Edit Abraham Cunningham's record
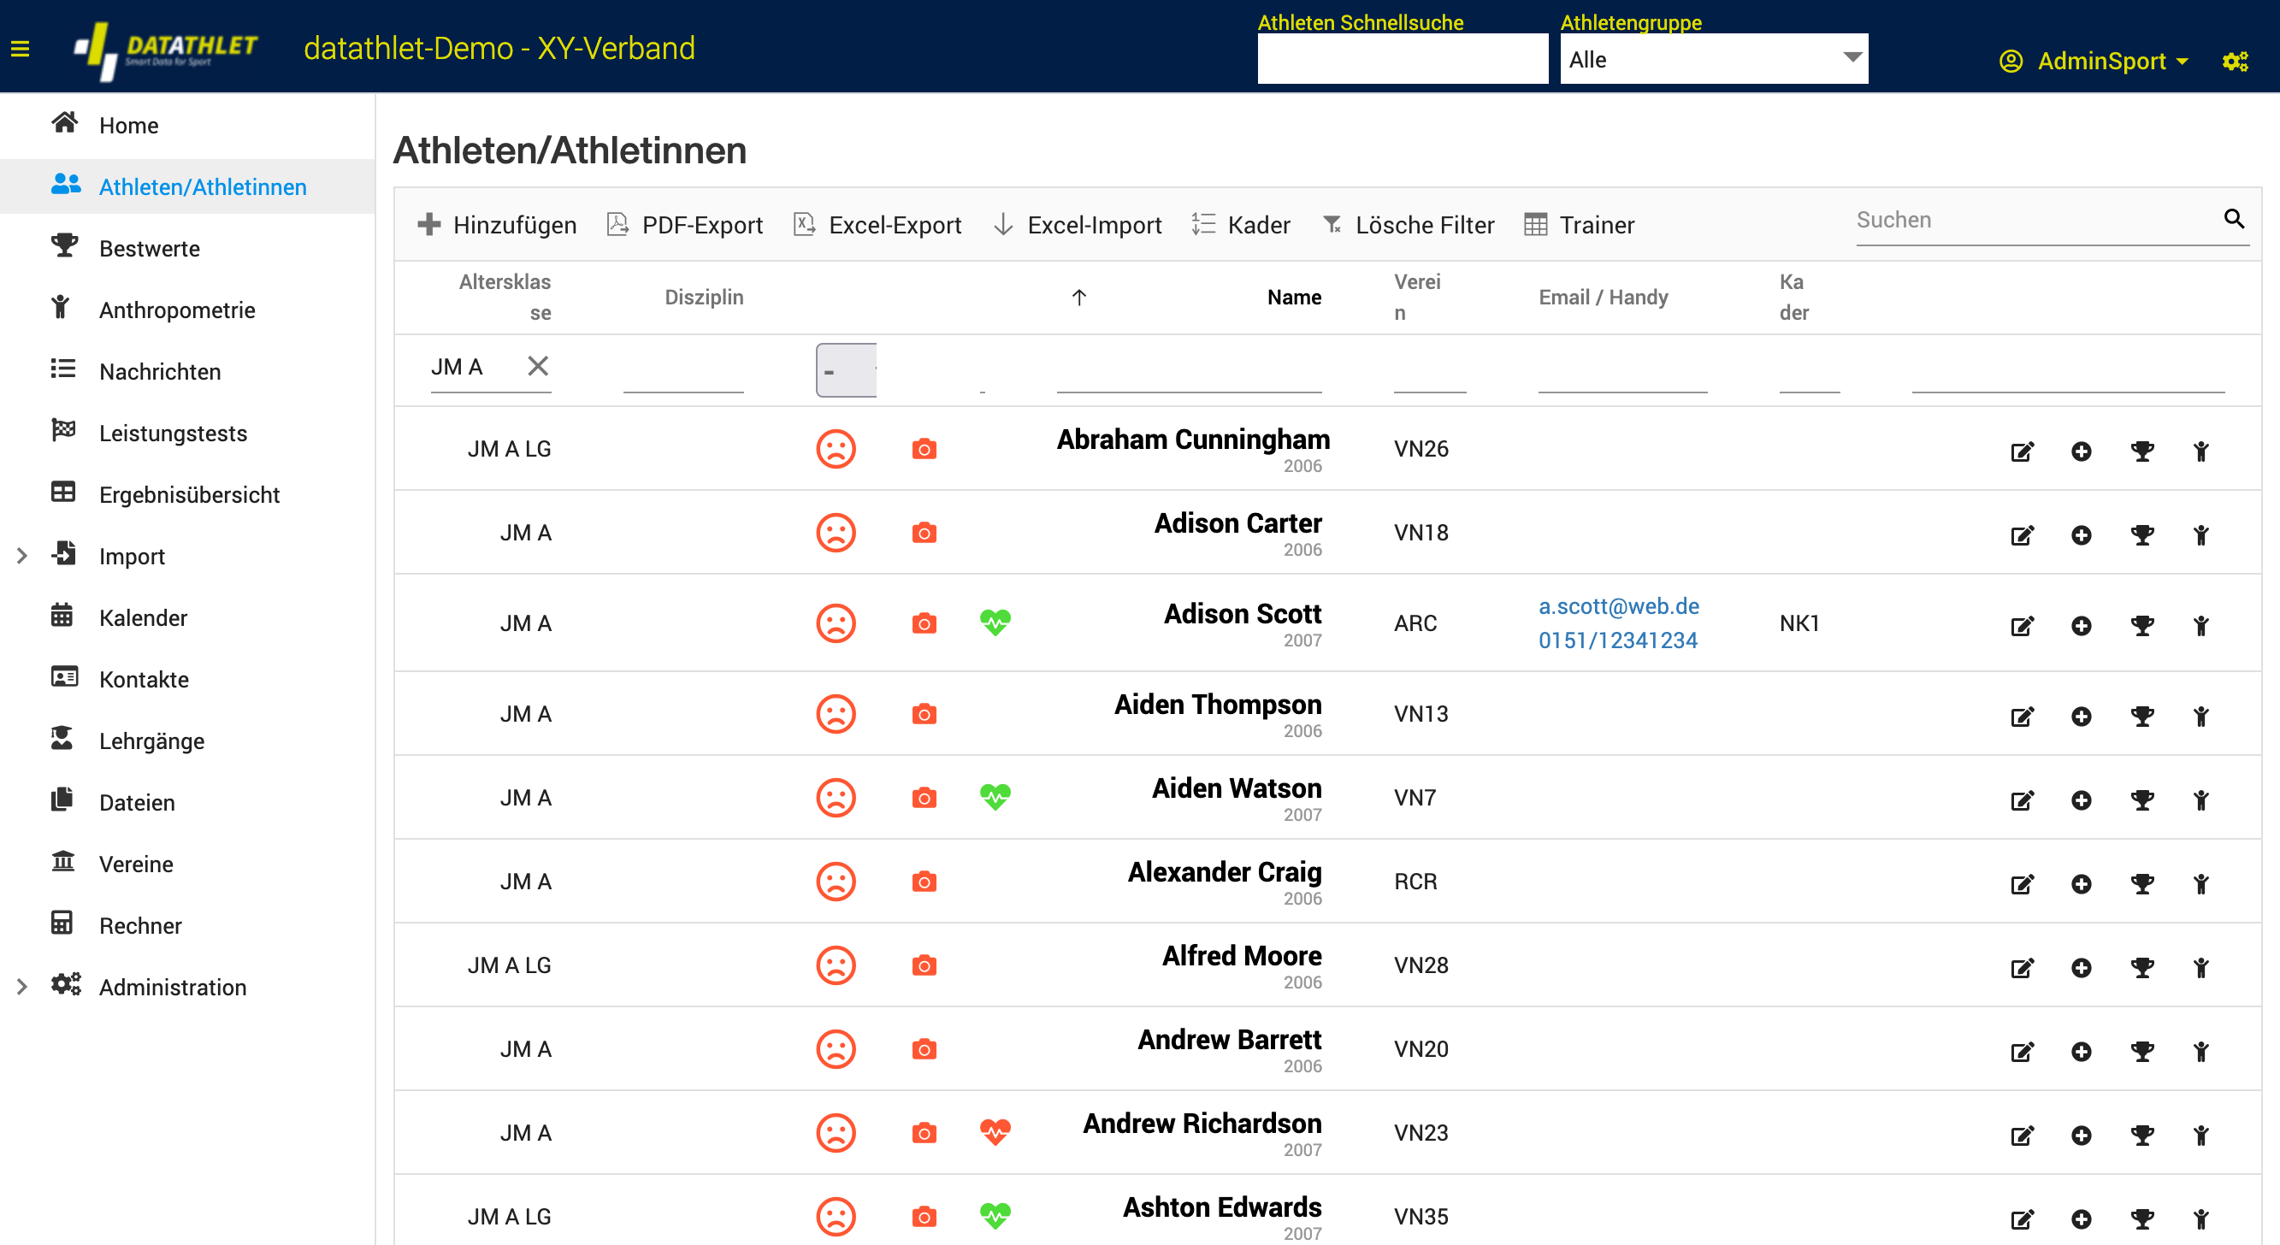Image resolution: width=2280 pixels, height=1245 pixels. coord(2023,451)
